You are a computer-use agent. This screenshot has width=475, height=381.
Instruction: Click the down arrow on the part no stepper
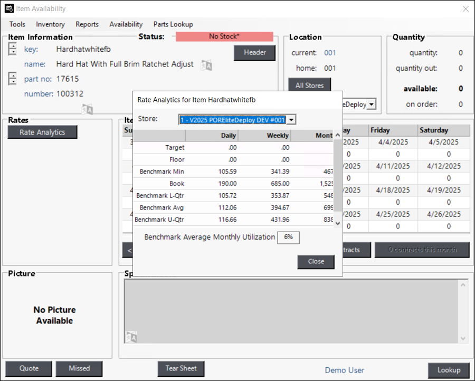[13, 82]
